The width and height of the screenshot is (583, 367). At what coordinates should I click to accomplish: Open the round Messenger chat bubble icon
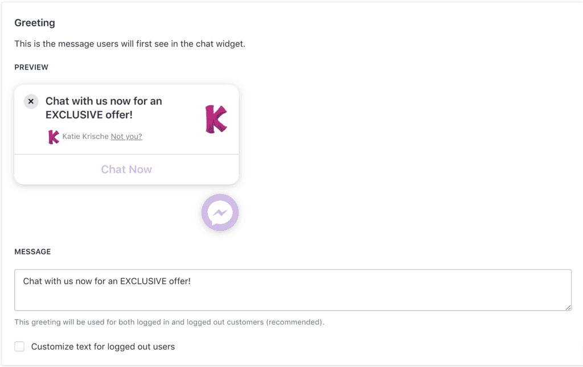220,212
